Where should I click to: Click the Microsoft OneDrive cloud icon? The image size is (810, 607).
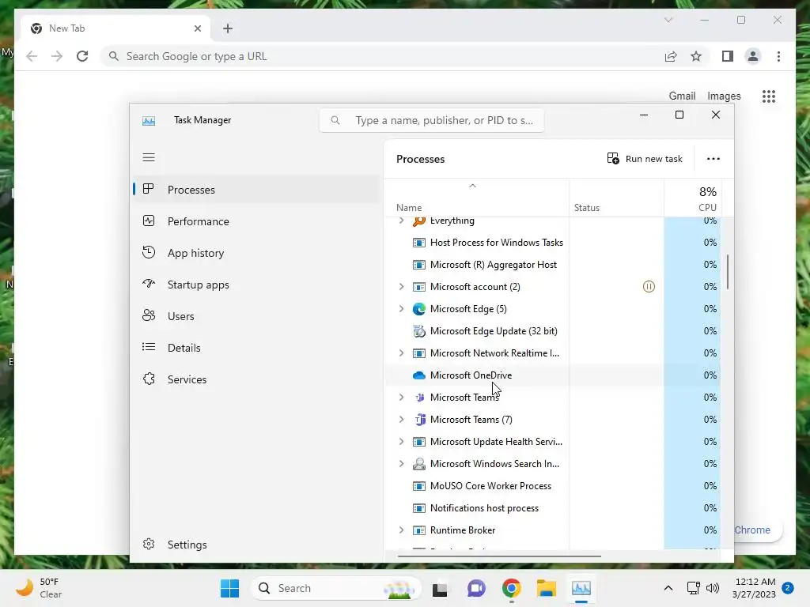coord(419,375)
